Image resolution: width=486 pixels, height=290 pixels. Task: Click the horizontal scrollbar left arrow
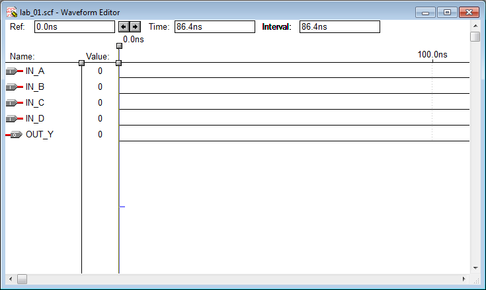tap(11, 279)
